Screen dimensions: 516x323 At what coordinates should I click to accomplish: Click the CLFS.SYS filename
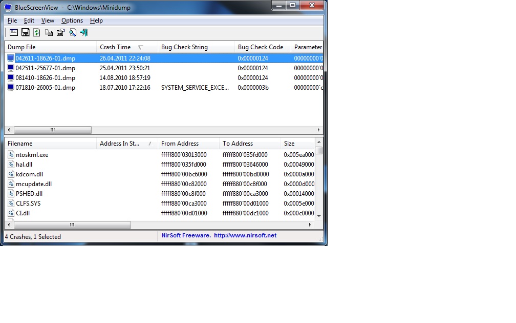[28, 204]
